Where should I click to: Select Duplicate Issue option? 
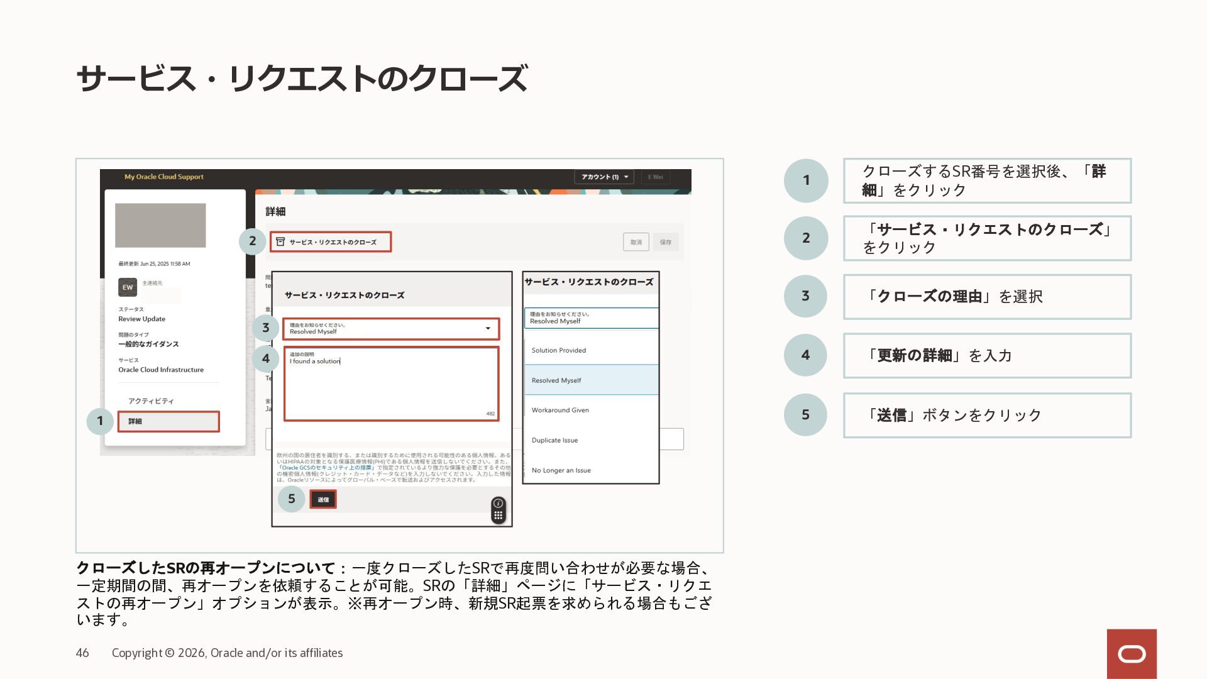coord(554,440)
